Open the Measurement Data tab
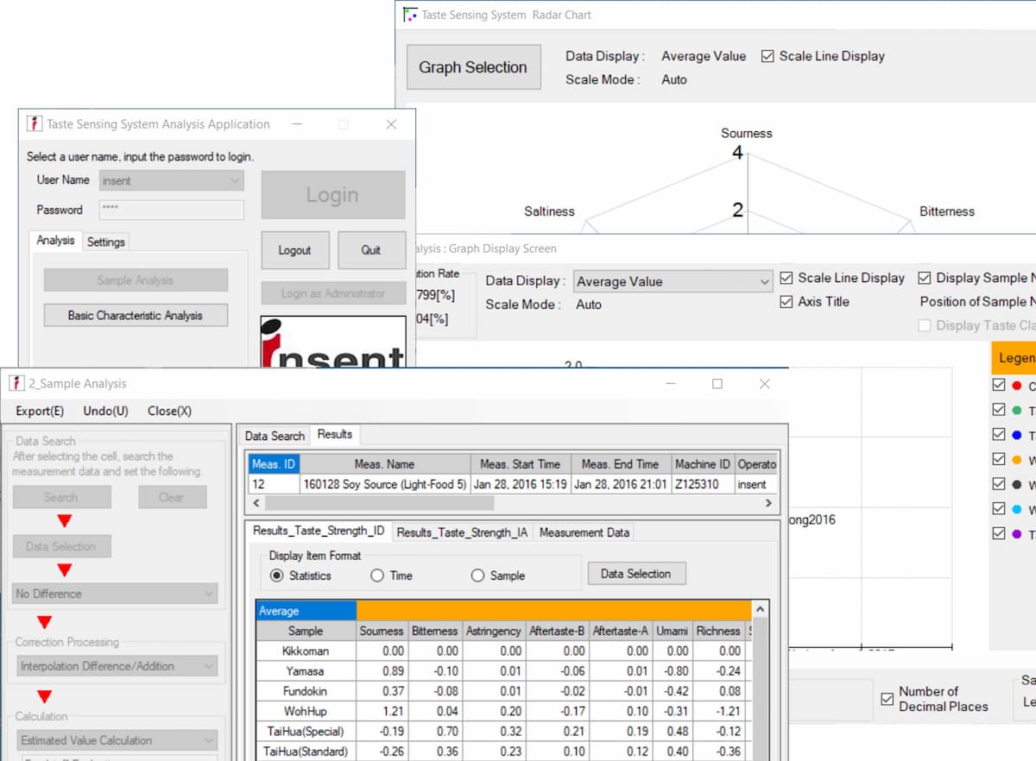 584,532
